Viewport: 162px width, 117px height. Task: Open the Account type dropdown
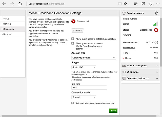pos(94,58)
